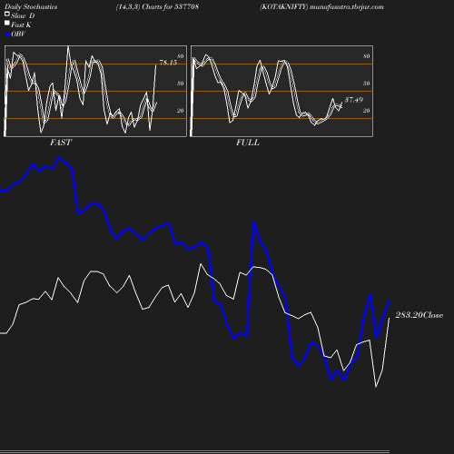
Task: Click the Slow D legend swatch
Action: pyautogui.click(x=7, y=15)
